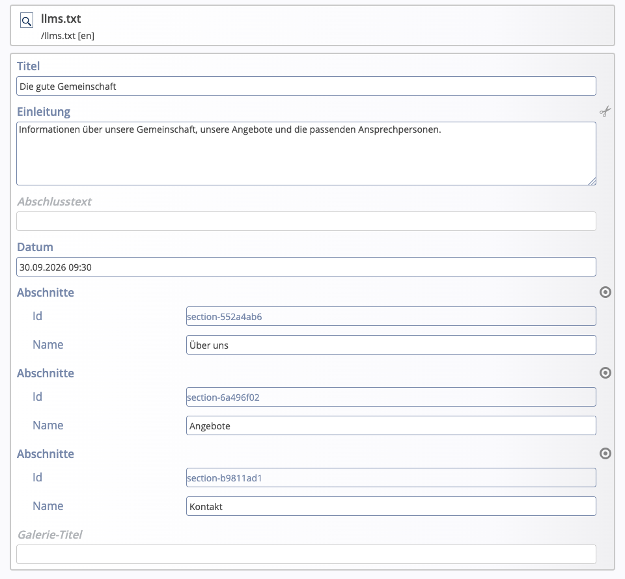Click into the Einleitung text area
The image size is (625, 579).
click(x=306, y=154)
